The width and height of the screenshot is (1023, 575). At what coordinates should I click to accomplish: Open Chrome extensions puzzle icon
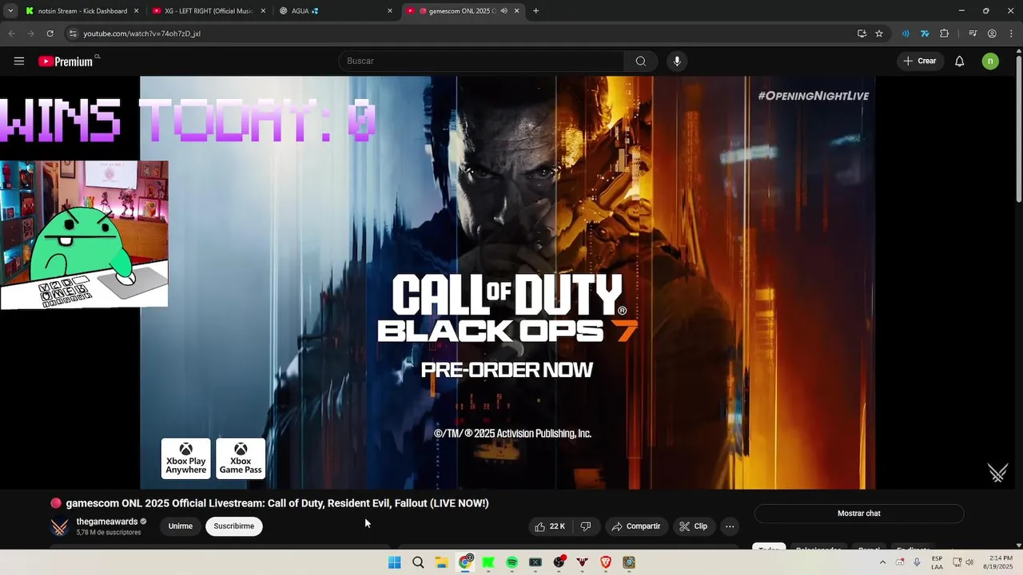pos(945,34)
